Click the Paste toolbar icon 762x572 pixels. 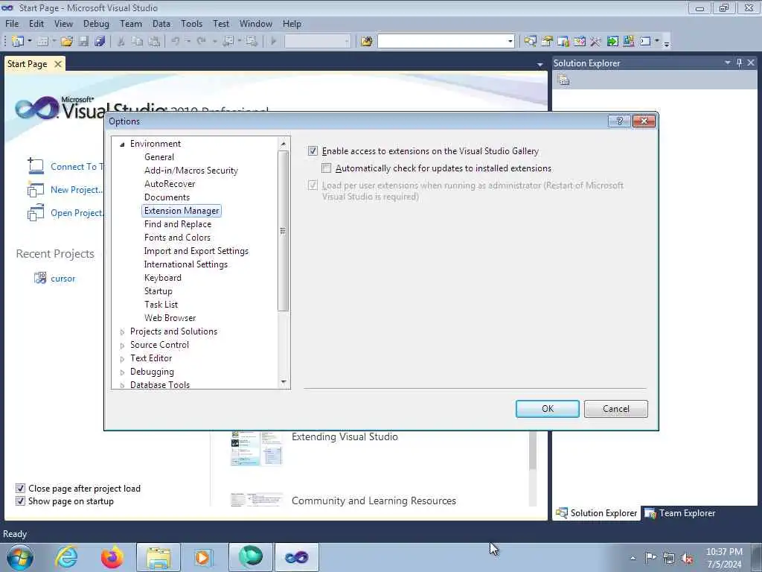(x=154, y=42)
